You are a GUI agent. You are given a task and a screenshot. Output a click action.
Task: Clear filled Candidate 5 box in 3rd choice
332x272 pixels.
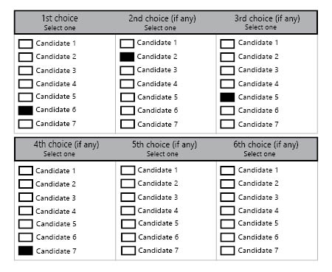227,97
